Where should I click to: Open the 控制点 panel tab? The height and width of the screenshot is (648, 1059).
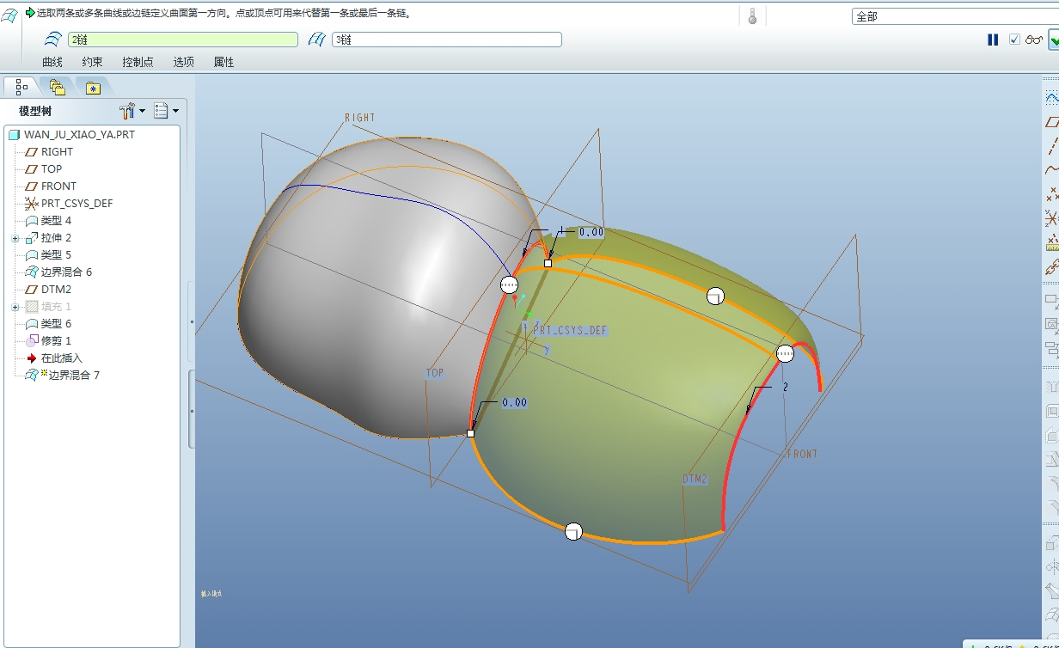click(x=138, y=62)
